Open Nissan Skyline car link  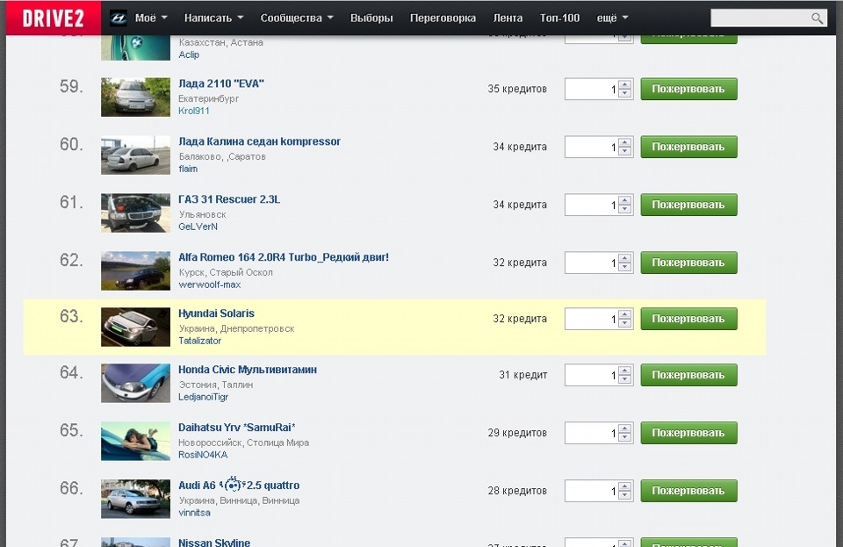point(214,542)
